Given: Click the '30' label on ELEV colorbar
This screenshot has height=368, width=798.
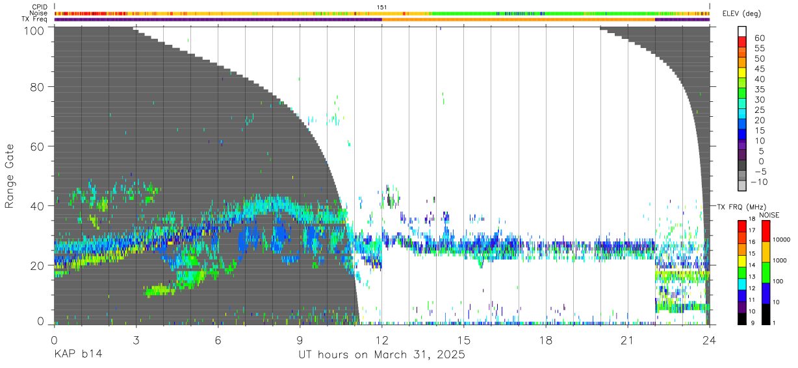Looking at the screenshot, I should 760,100.
